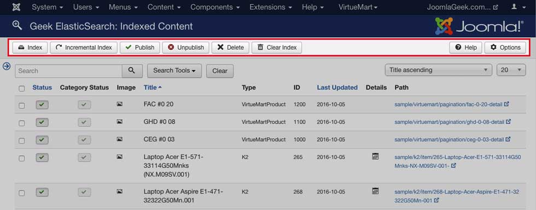Expand the Search Tools dropdown
The width and height of the screenshot is (536, 210).
click(174, 71)
